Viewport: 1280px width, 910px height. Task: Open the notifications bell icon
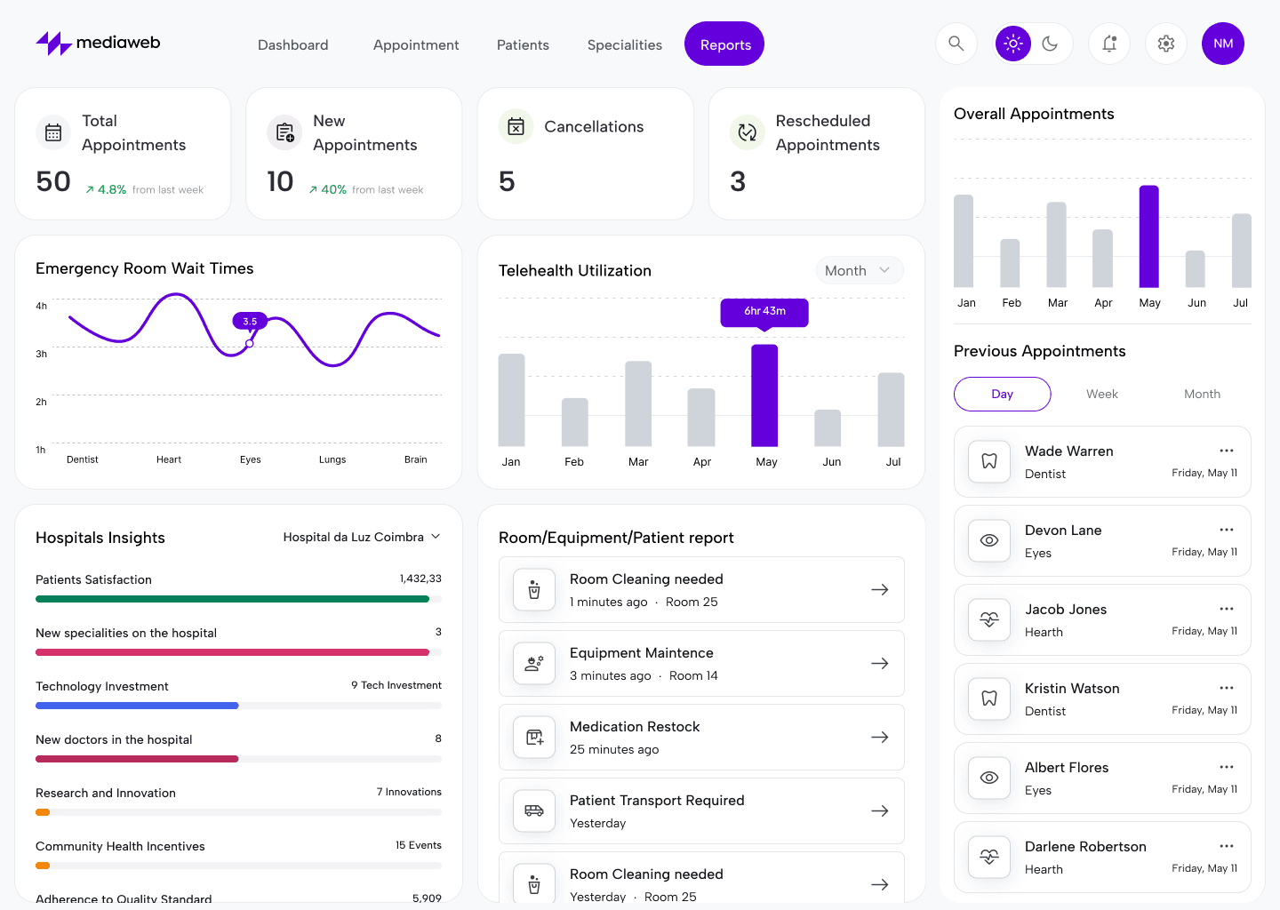(x=1109, y=44)
